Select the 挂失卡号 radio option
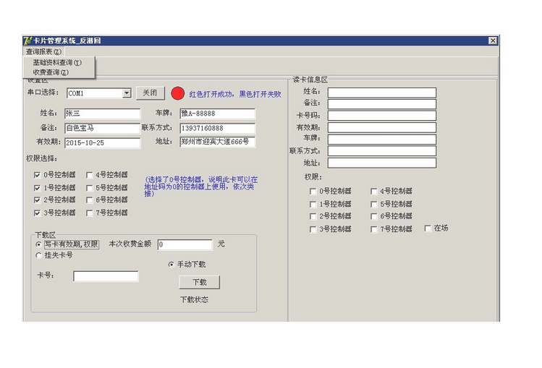The width and height of the screenshot is (542, 368). (39, 255)
